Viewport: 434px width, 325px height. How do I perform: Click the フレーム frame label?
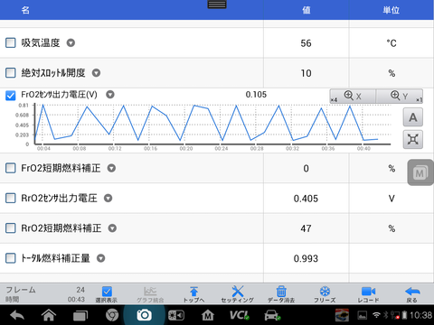click(21, 290)
